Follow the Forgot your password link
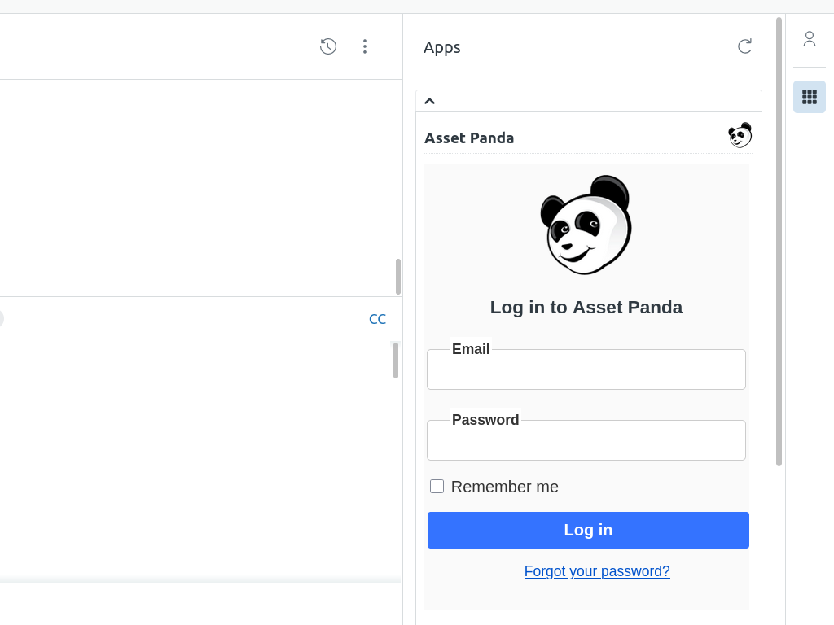This screenshot has width=834, height=625. 597,571
